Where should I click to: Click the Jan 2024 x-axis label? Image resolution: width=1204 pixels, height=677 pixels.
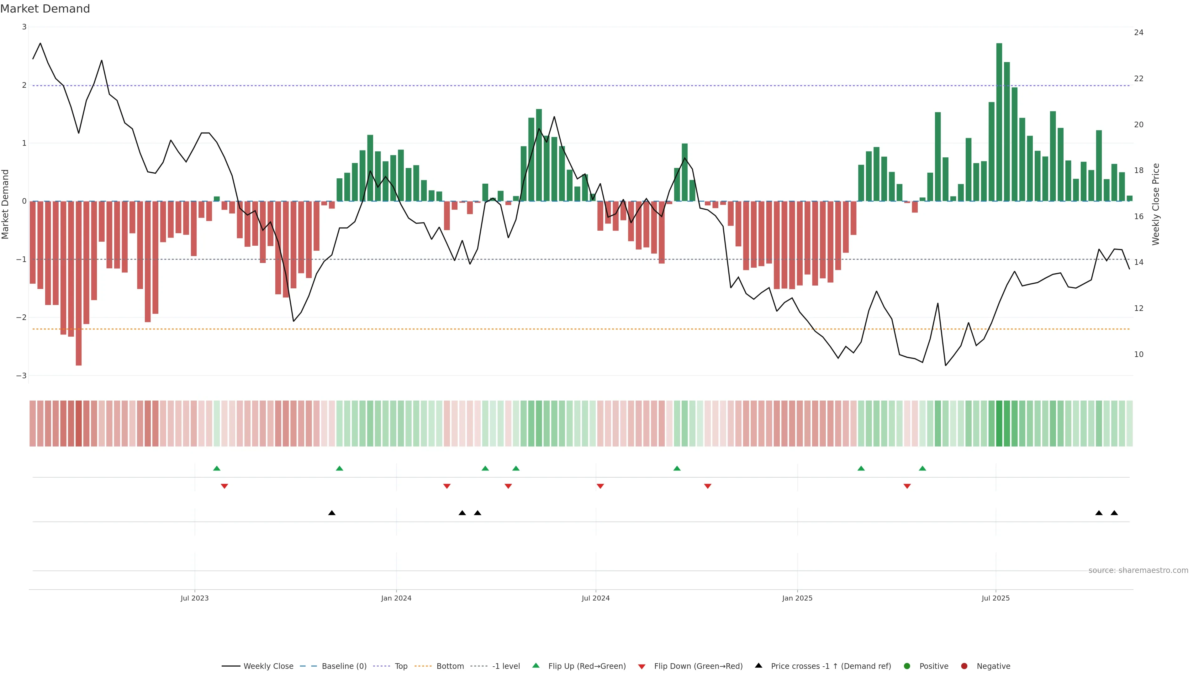click(396, 598)
